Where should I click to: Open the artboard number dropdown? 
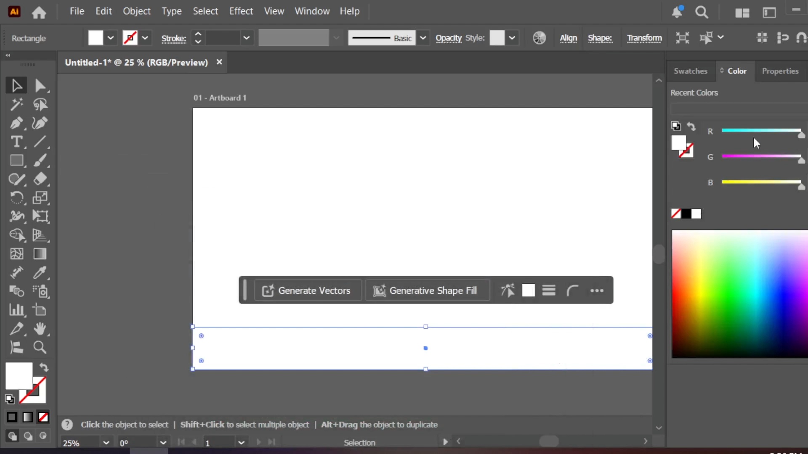(x=241, y=443)
